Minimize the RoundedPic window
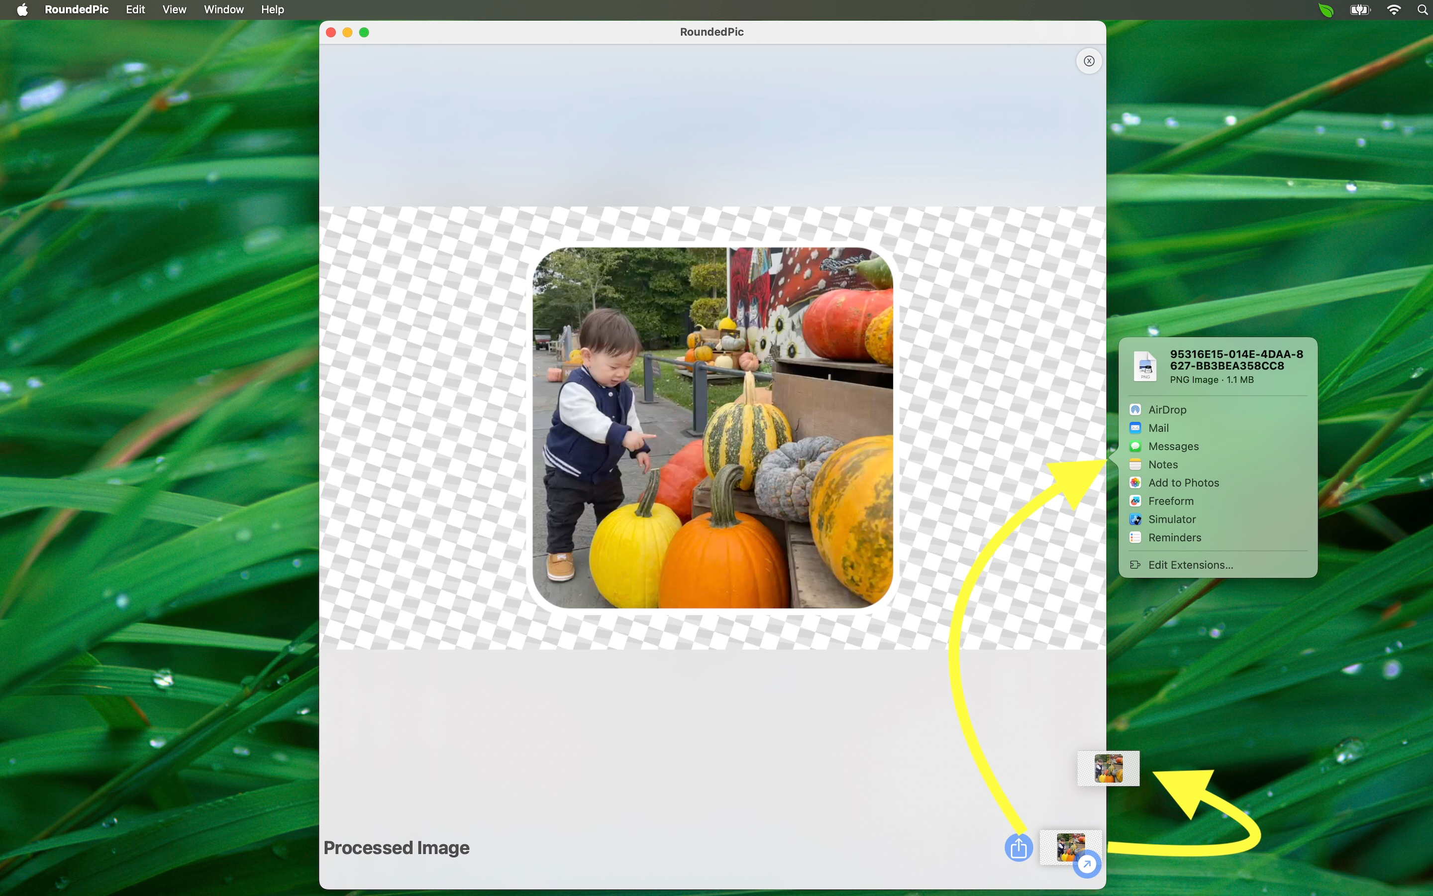This screenshot has width=1433, height=896. [x=348, y=32]
